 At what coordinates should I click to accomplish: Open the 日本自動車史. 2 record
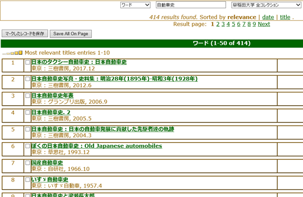(x=50, y=112)
